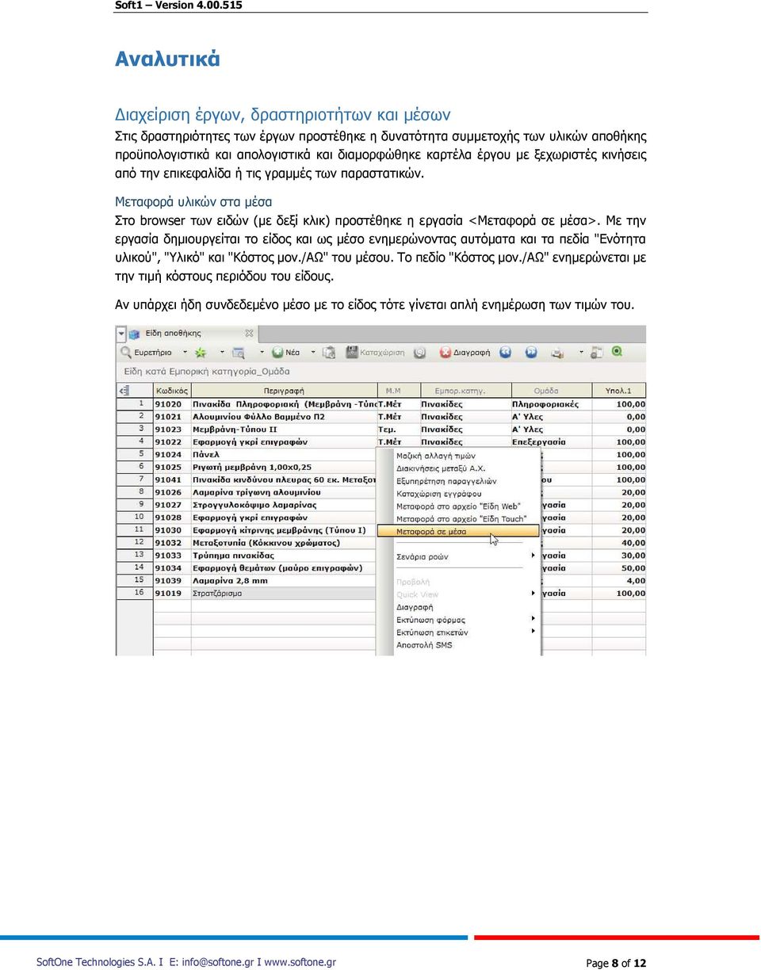
Task: Click the red Διαγραφή delete button
Action: (x=465, y=353)
